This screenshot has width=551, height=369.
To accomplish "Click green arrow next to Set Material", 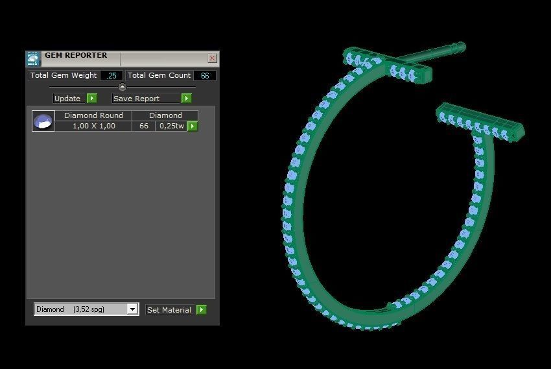I will point(202,310).
